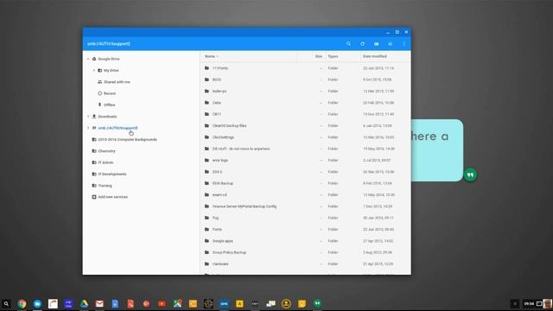Select the Finance Server MyPortal Backup Config folder
The height and width of the screenshot is (311, 553).
pos(305,206)
